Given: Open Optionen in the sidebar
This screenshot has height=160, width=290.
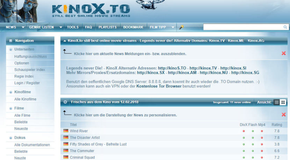Looking at the screenshot, I should click(x=22, y=63).
